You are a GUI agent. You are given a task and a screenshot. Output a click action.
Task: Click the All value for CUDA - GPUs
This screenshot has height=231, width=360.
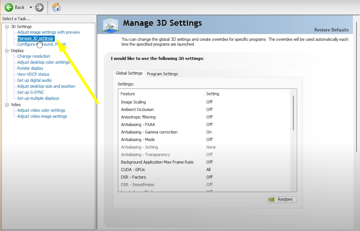(x=208, y=170)
